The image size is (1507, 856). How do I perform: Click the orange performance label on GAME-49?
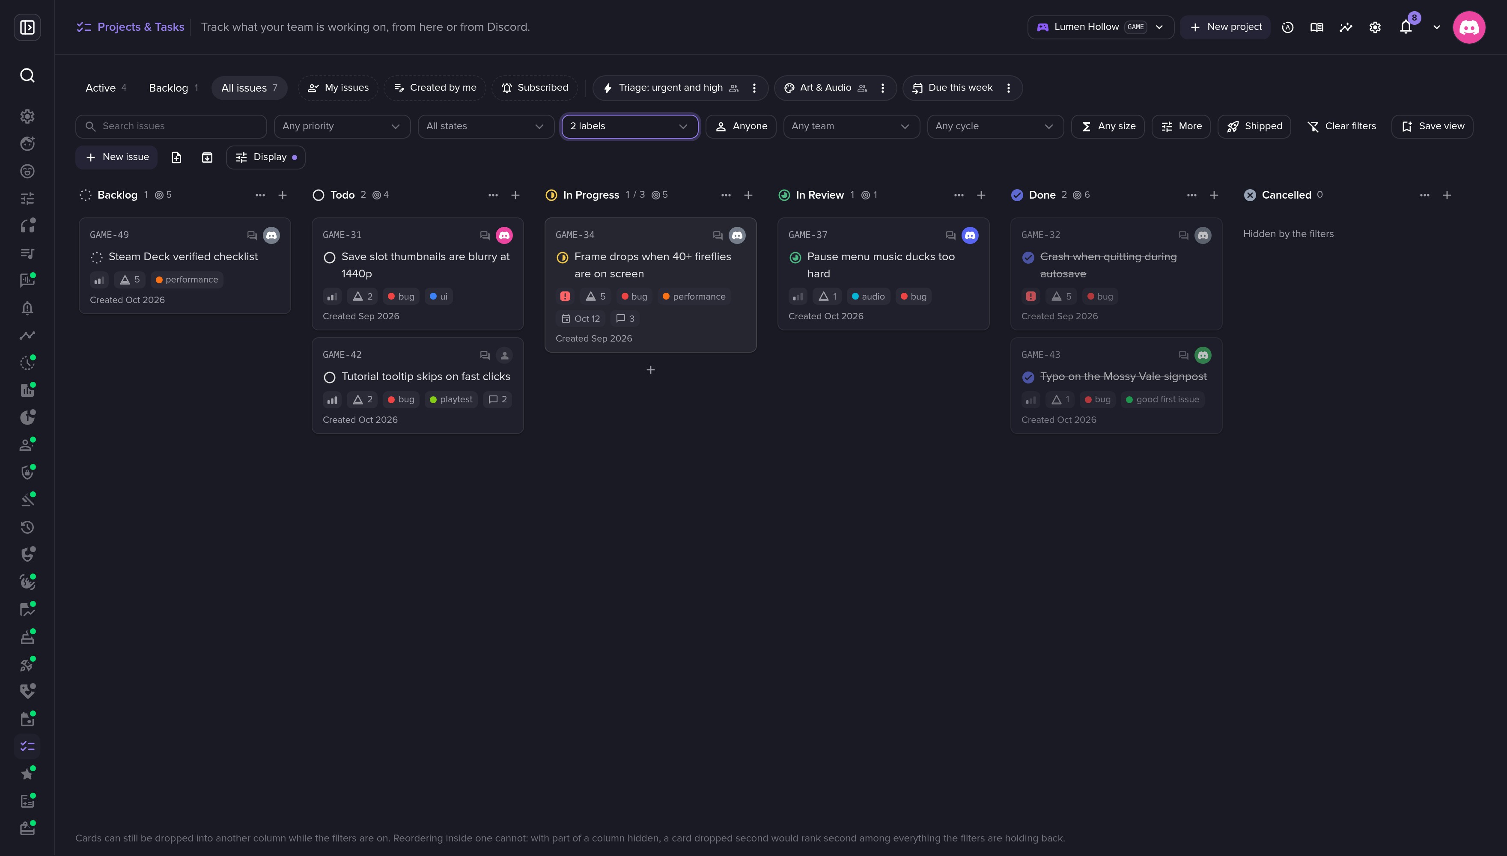(186, 280)
